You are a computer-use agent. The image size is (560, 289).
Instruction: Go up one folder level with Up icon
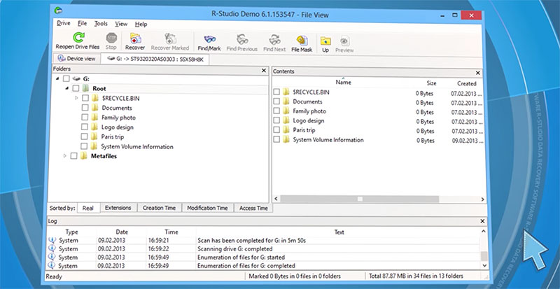click(x=325, y=40)
